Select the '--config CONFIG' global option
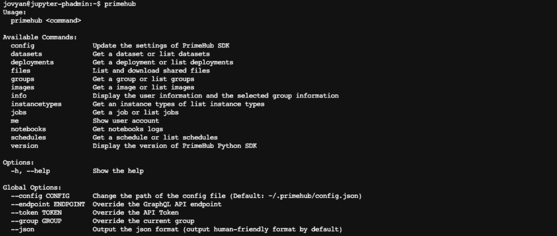This screenshot has height=236, width=557. pyautogui.click(x=40, y=196)
